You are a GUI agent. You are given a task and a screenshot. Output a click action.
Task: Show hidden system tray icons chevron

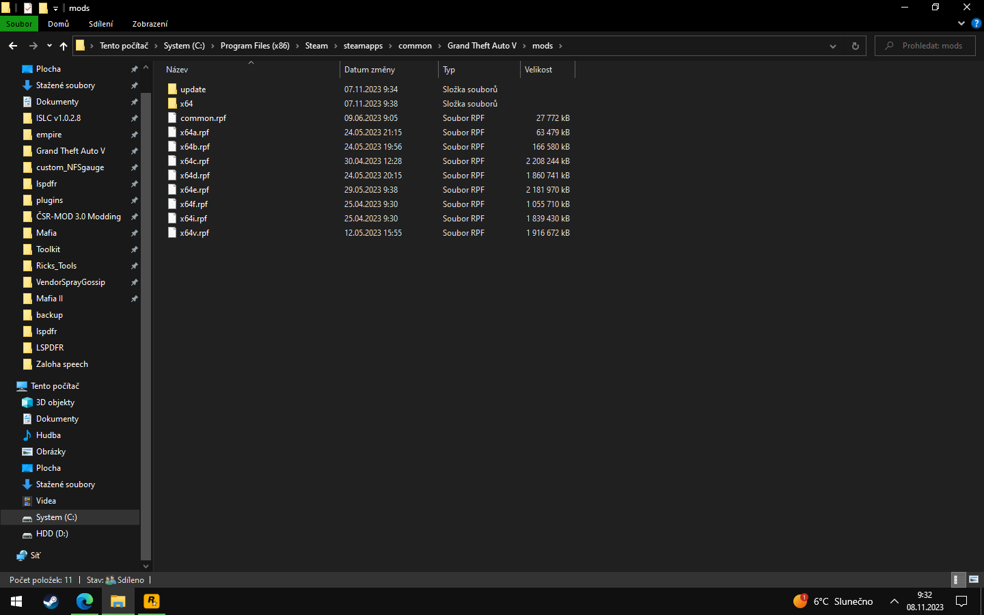[x=894, y=601]
